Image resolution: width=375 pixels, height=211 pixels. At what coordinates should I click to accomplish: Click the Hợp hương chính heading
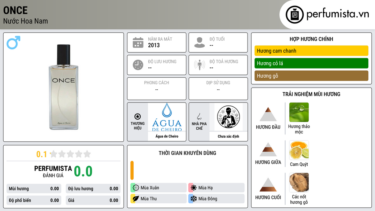point(311,39)
